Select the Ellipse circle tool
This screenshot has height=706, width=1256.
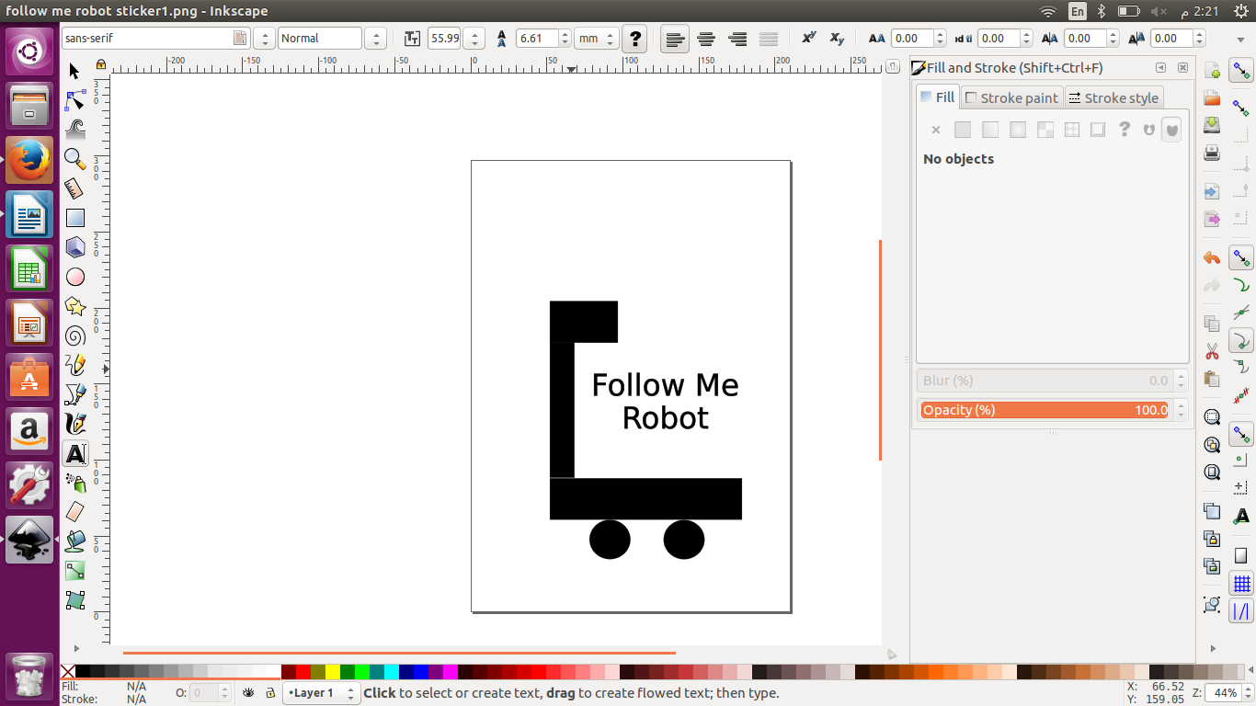click(x=75, y=277)
